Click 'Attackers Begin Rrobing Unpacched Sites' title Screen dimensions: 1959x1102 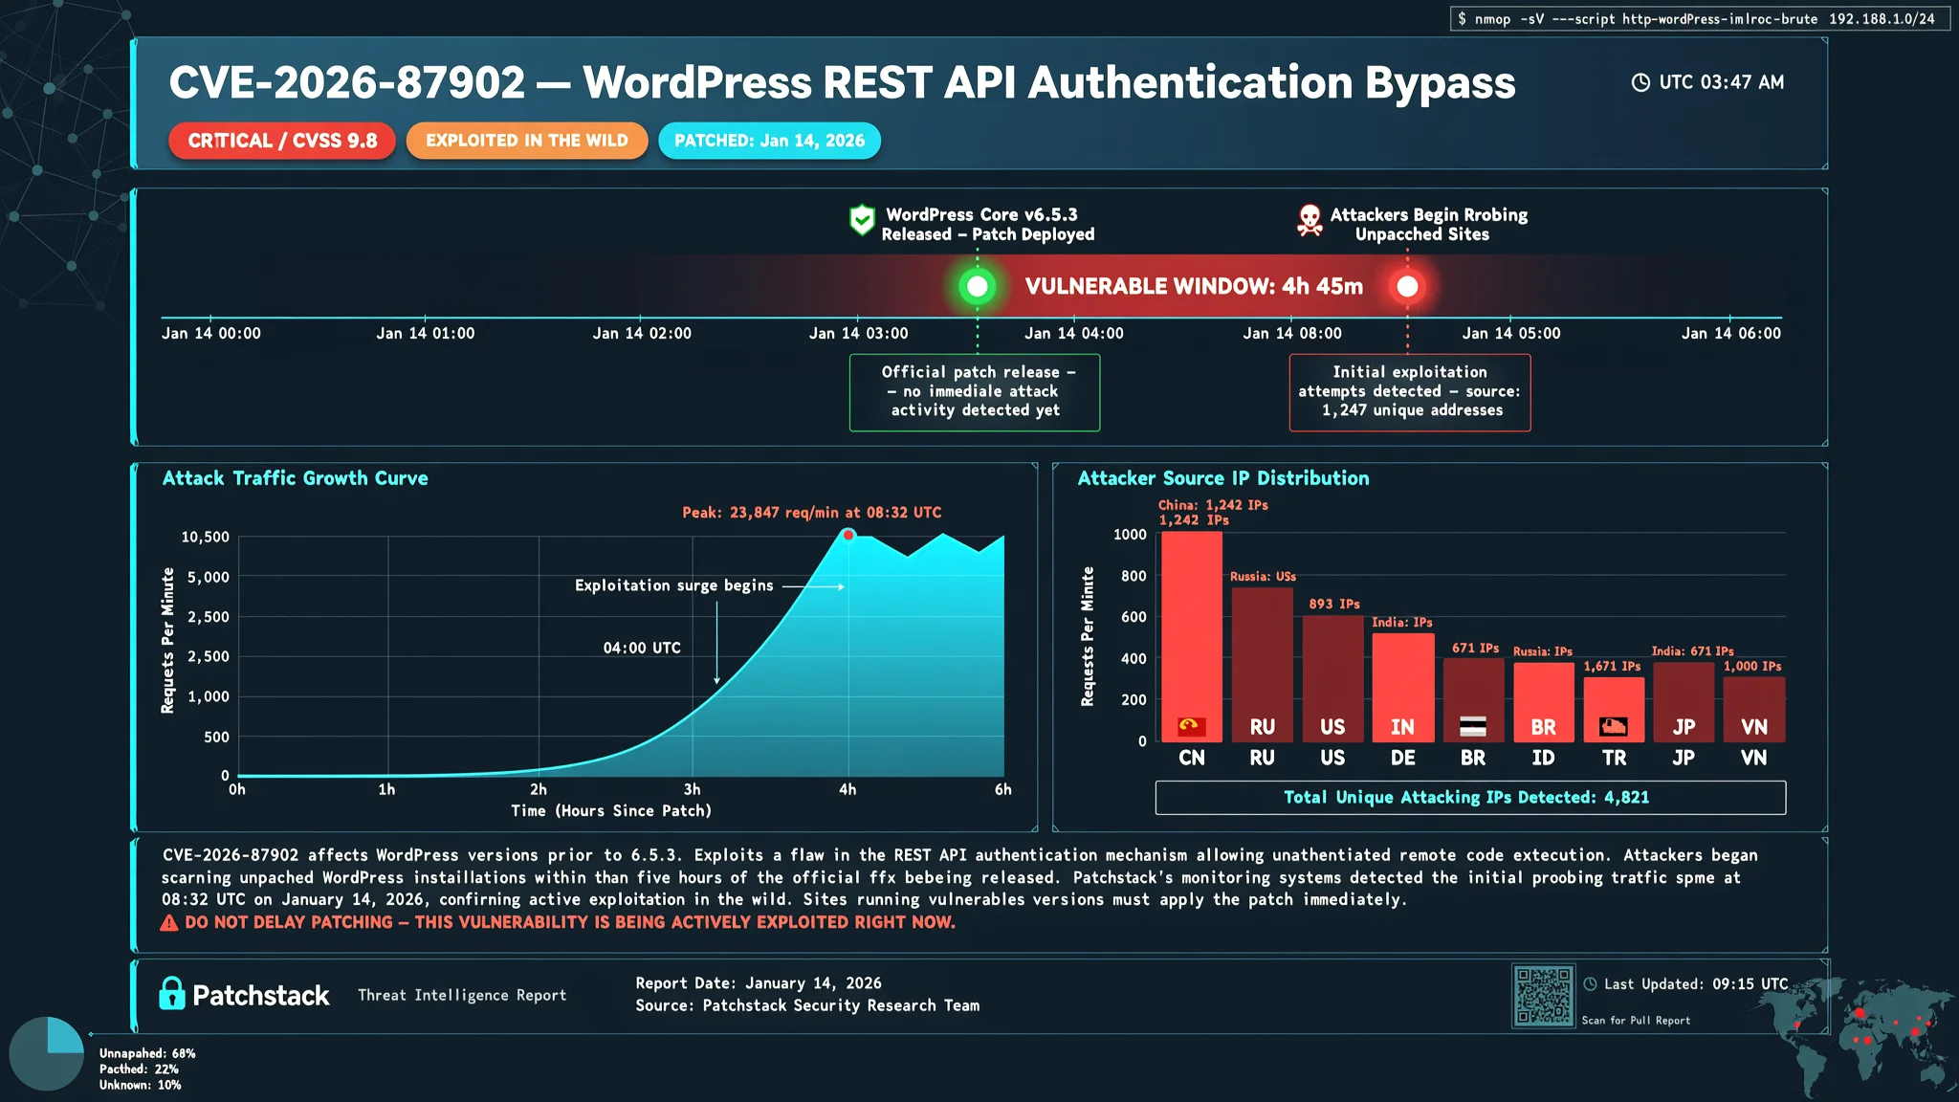[1427, 225]
